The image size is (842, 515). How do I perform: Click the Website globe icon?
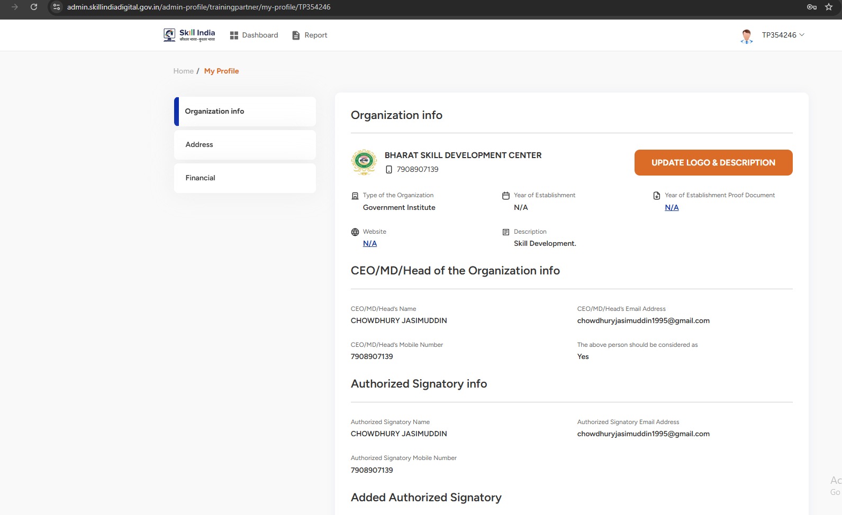pos(355,232)
